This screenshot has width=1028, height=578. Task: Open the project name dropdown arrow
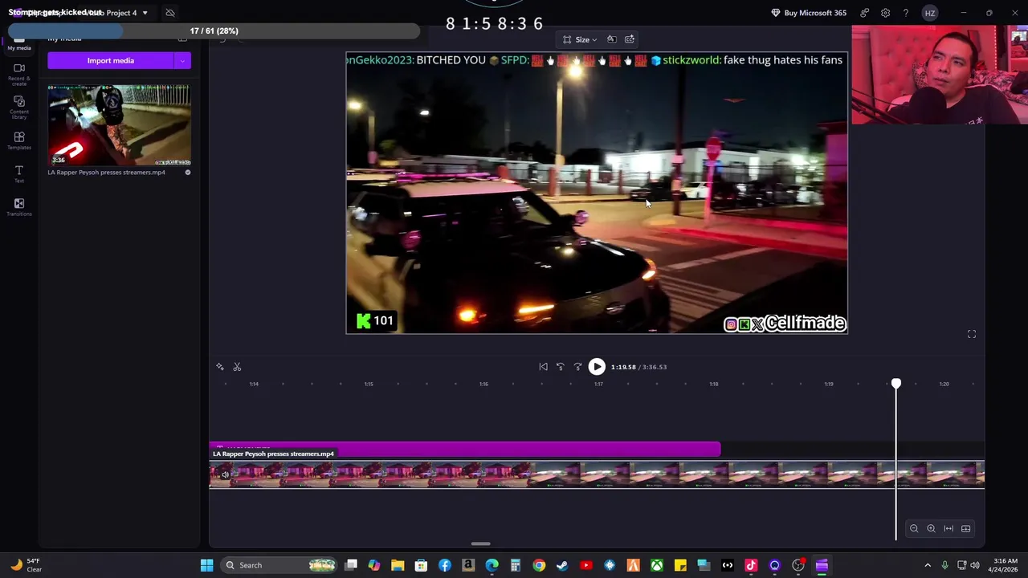click(145, 13)
